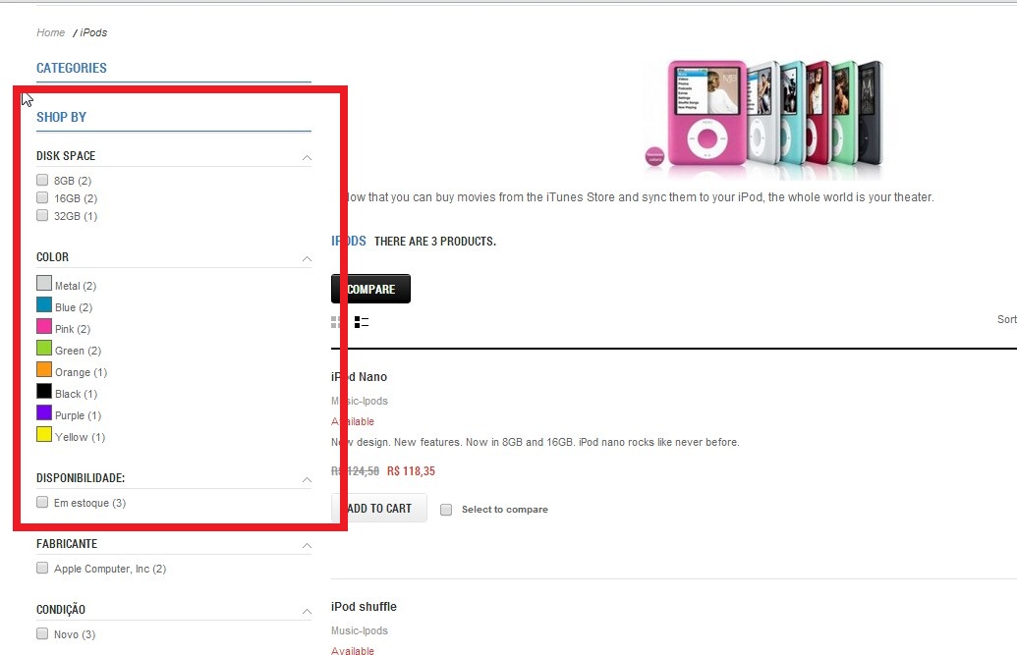Add iPod Nano to cart
Image resolution: width=1017 pixels, height=655 pixels.
378,509
